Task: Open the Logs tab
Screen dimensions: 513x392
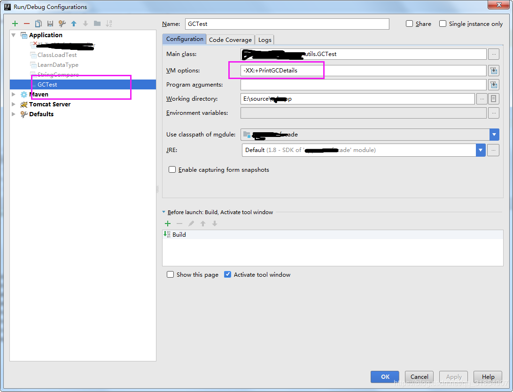Action: coord(264,39)
